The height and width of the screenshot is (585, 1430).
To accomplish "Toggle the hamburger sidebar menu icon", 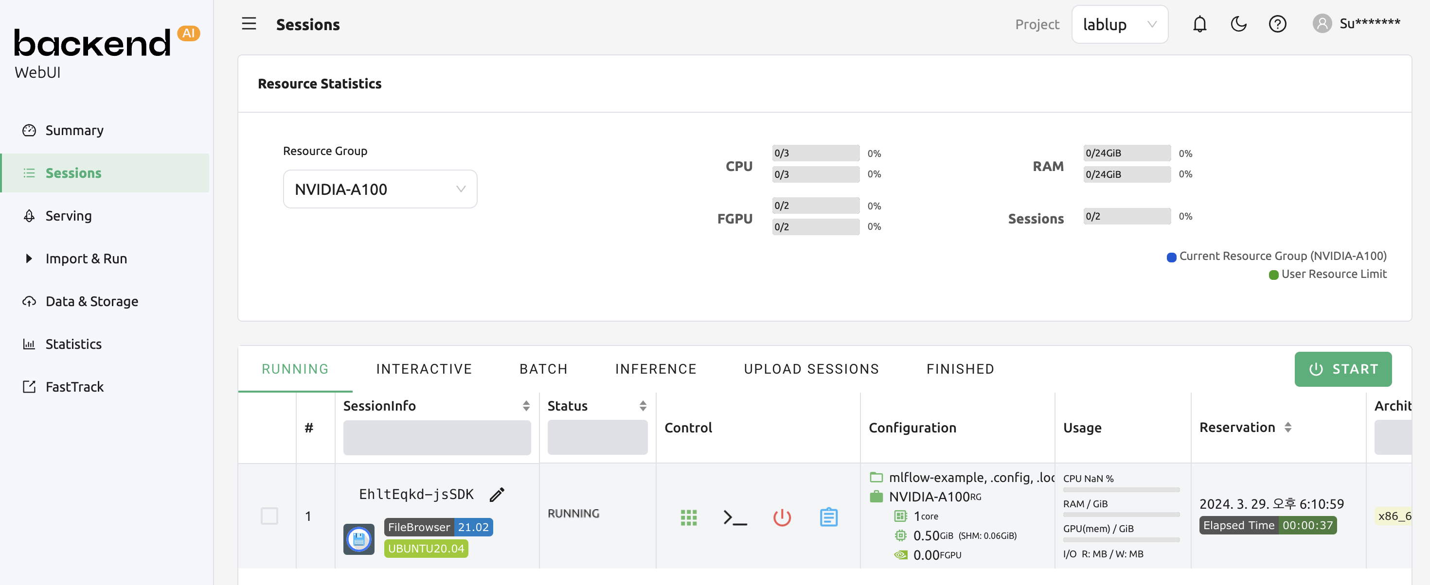I will click(249, 24).
